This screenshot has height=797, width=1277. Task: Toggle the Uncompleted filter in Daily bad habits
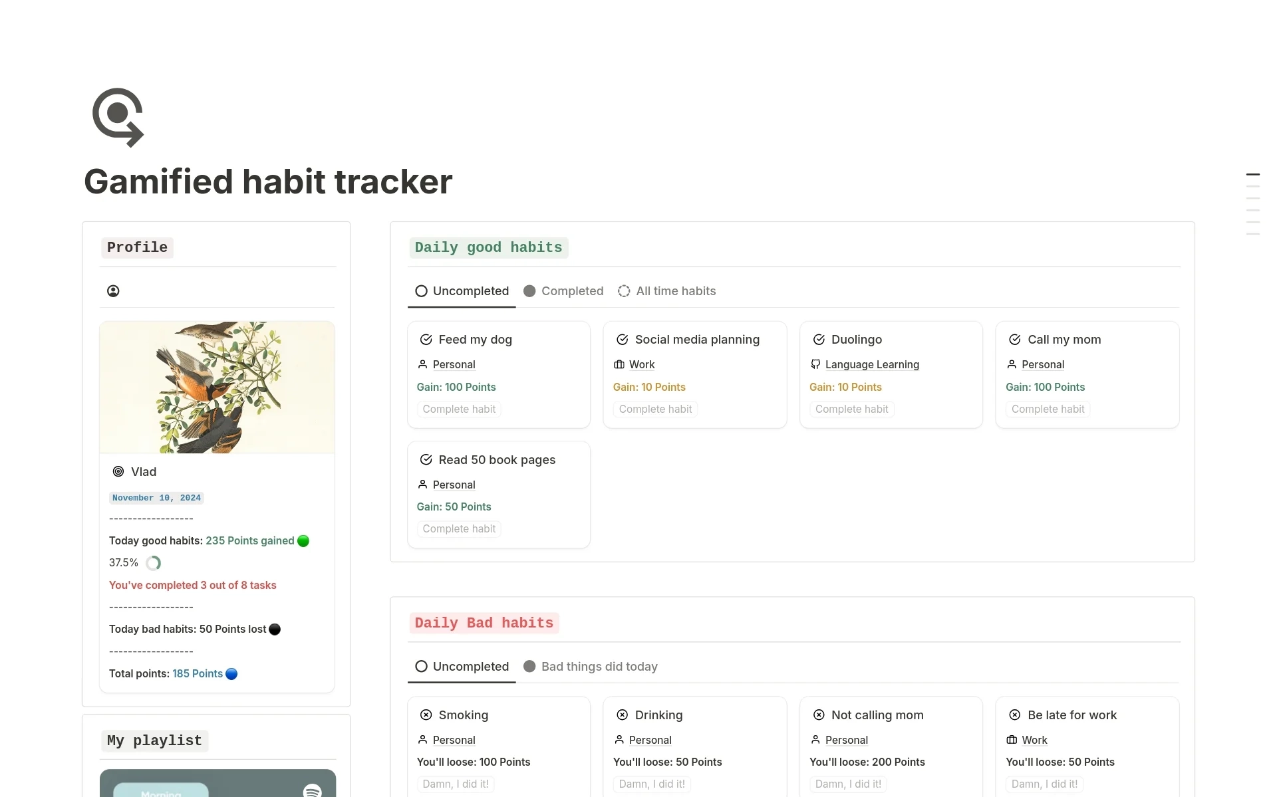point(461,665)
